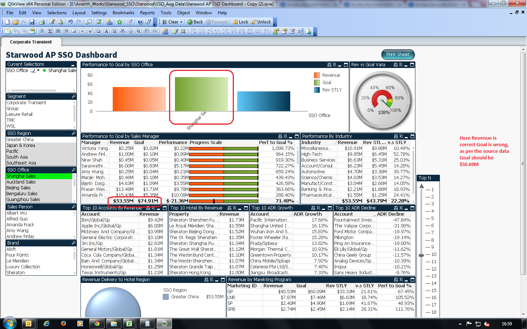Switch to the Corporate Transient sheet tab
The height and width of the screenshot is (329, 527).
pyautogui.click(x=31, y=42)
